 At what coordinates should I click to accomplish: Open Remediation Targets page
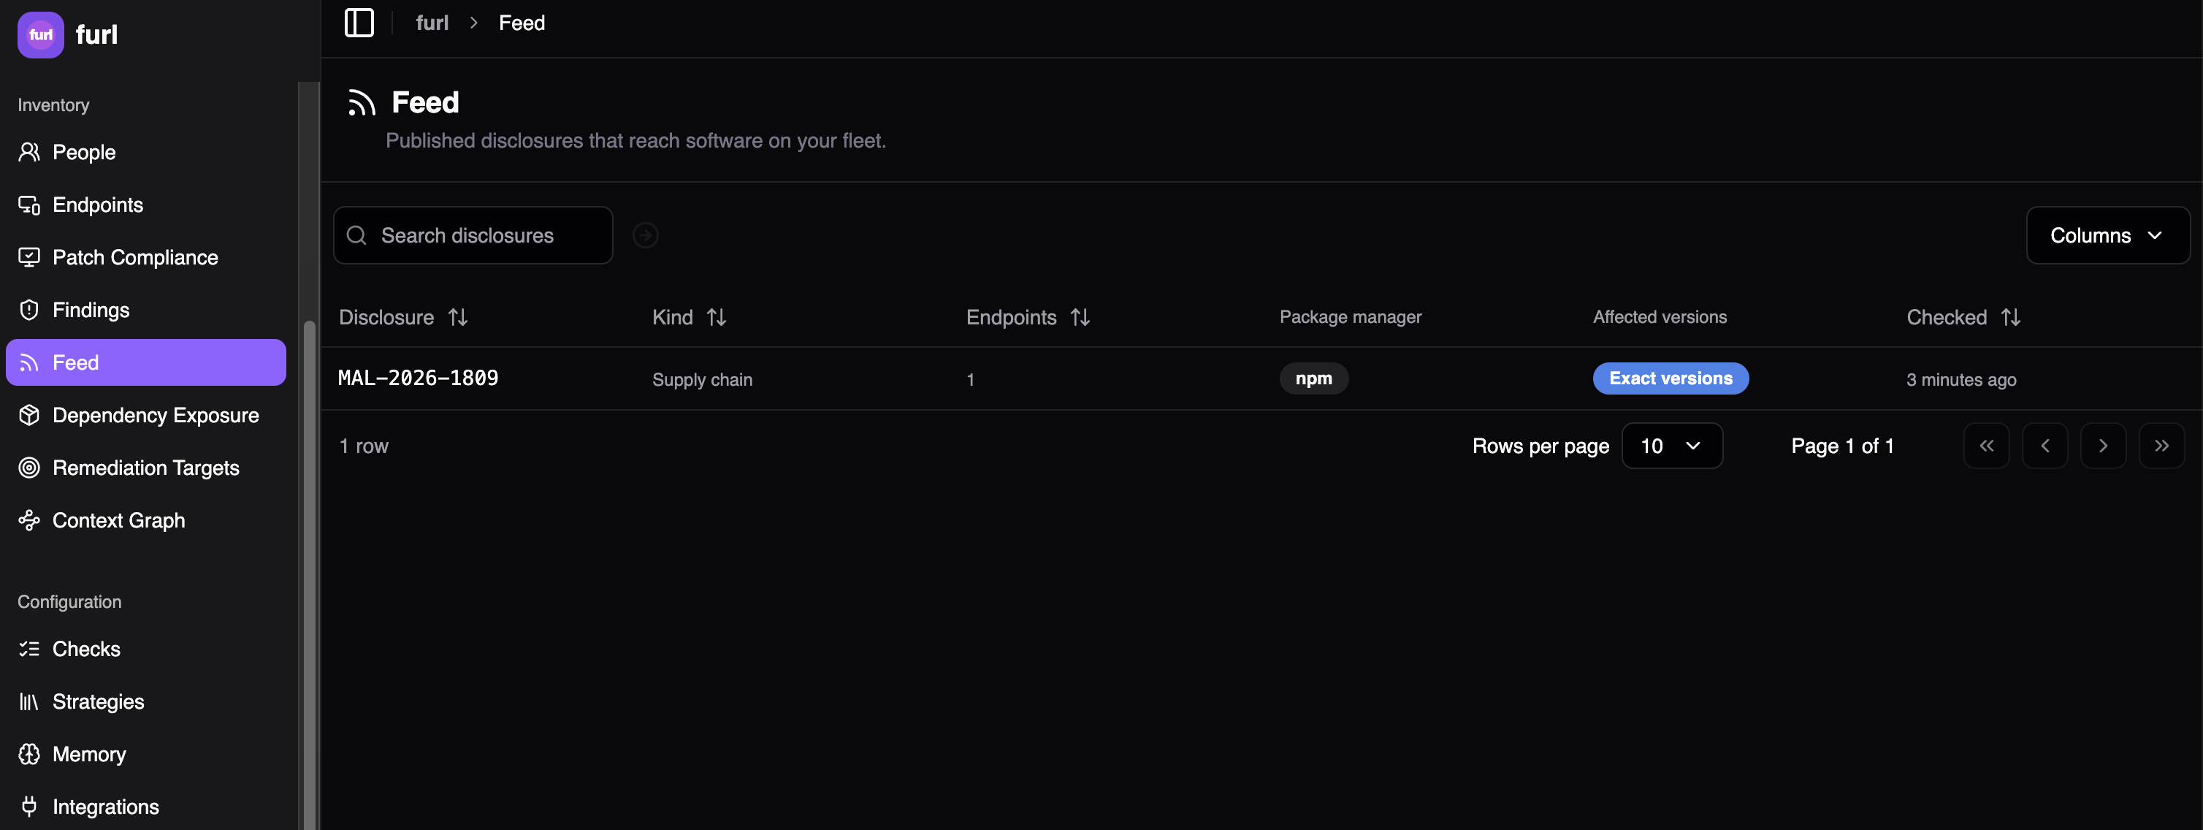145,468
